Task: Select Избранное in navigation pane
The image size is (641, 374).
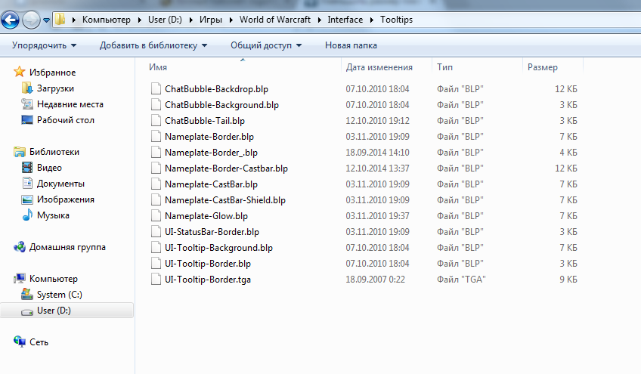Action: 52,73
